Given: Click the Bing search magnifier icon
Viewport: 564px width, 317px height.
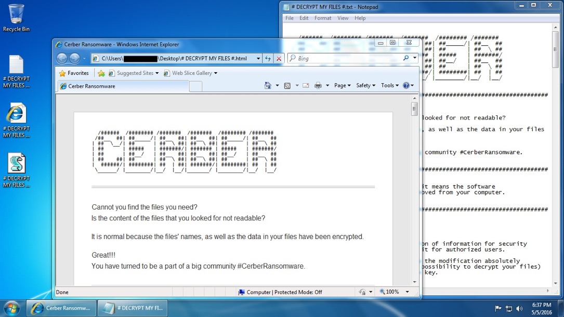Looking at the screenshot, I should [406, 59].
